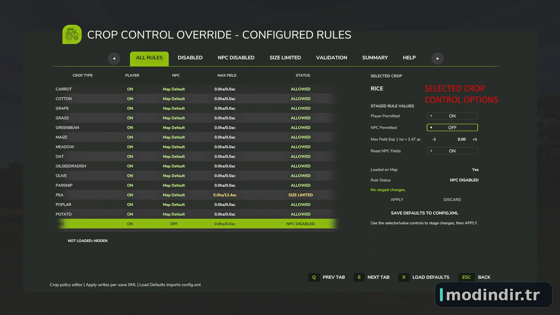Click Map Default NPC value for CARROT
This screenshot has height=315, width=560.
[174, 89]
